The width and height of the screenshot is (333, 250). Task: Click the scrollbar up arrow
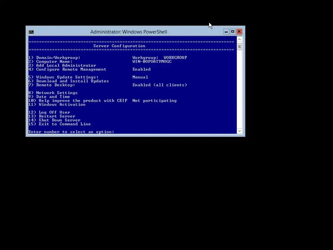click(x=240, y=39)
